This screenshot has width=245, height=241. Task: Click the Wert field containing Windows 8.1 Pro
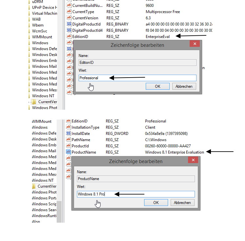point(136,194)
